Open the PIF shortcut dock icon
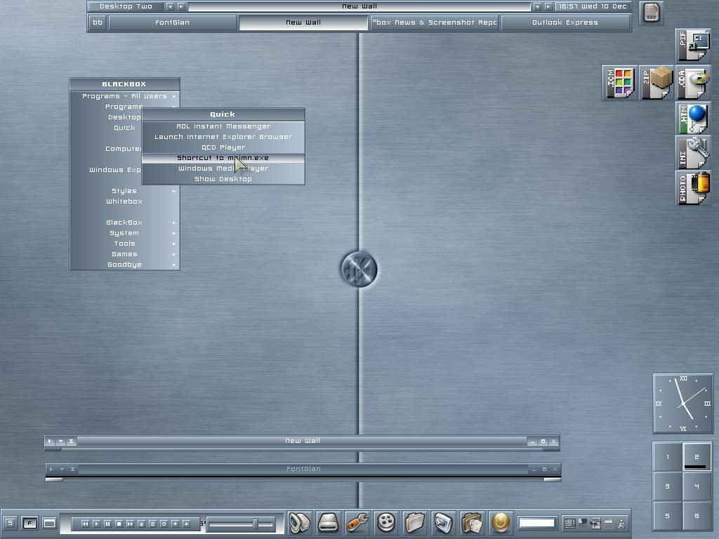 pyautogui.click(x=693, y=46)
